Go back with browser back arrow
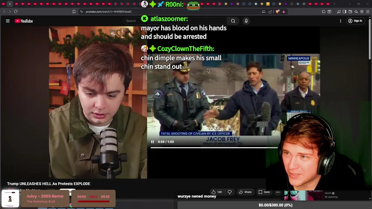The width and height of the screenshot is (372, 209). click(4, 12)
